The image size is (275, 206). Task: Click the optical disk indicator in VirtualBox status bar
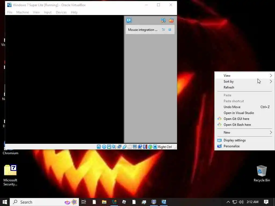pyautogui.click(x=104, y=147)
